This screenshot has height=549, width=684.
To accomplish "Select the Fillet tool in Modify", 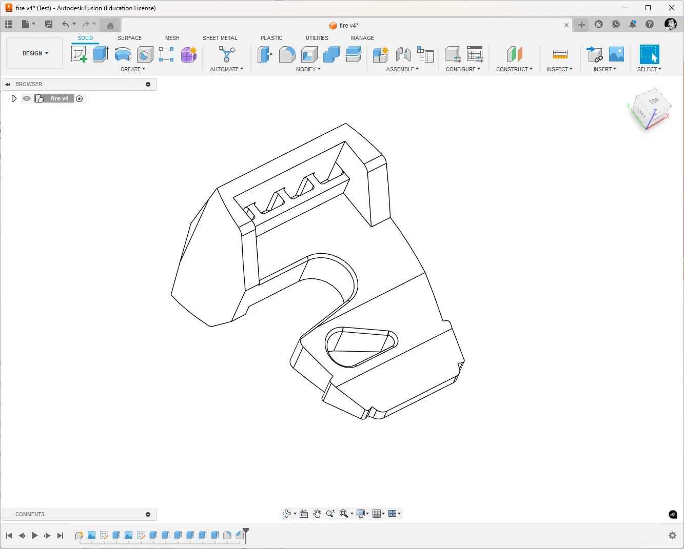I will coord(287,54).
